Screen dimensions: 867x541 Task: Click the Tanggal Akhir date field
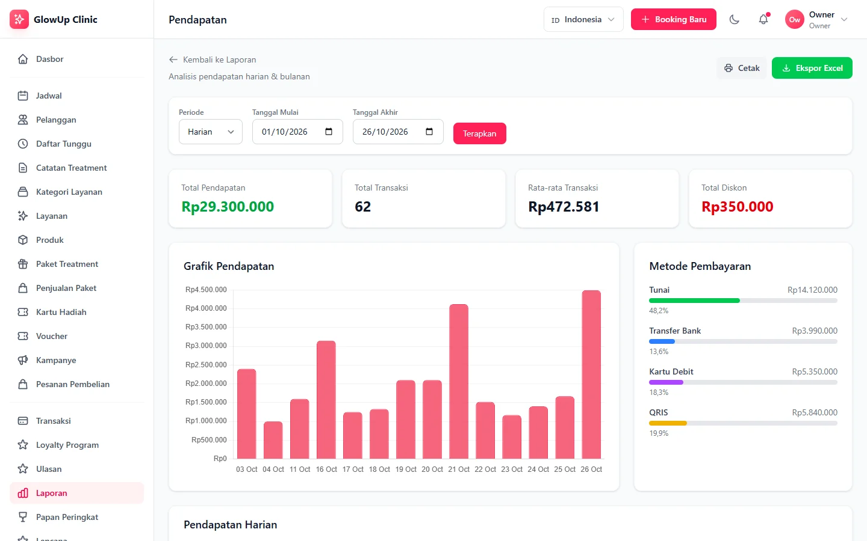click(x=398, y=132)
